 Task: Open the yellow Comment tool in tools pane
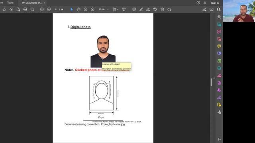(219, 46)
